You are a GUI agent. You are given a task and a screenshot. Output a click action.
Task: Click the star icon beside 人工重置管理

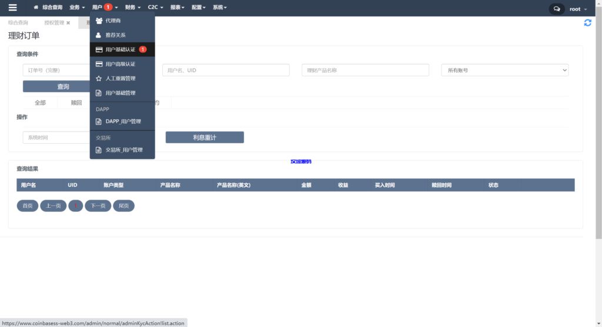click(99, 78)
